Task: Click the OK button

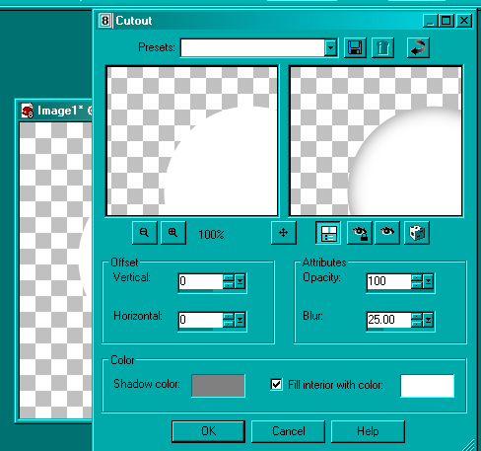Action: (209, 431)
